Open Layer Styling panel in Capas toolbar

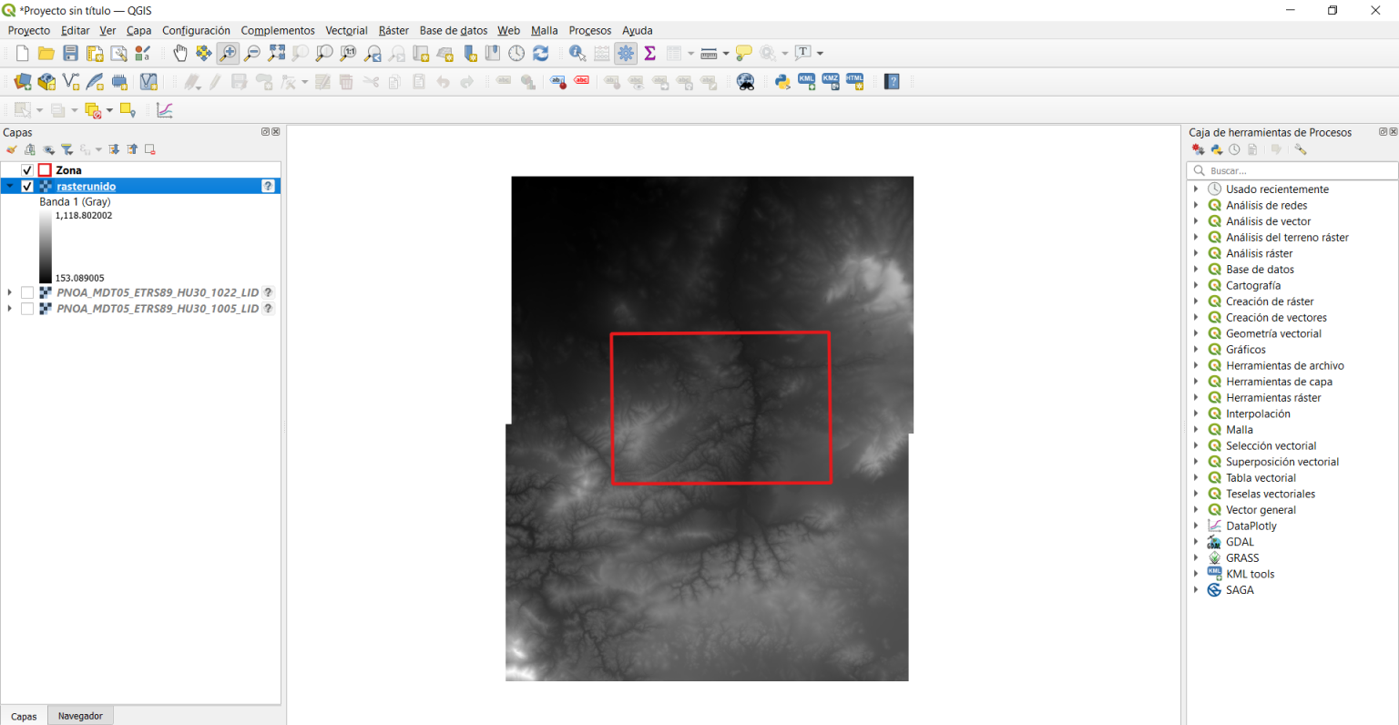pyautogui.click(x=11, y=149)
